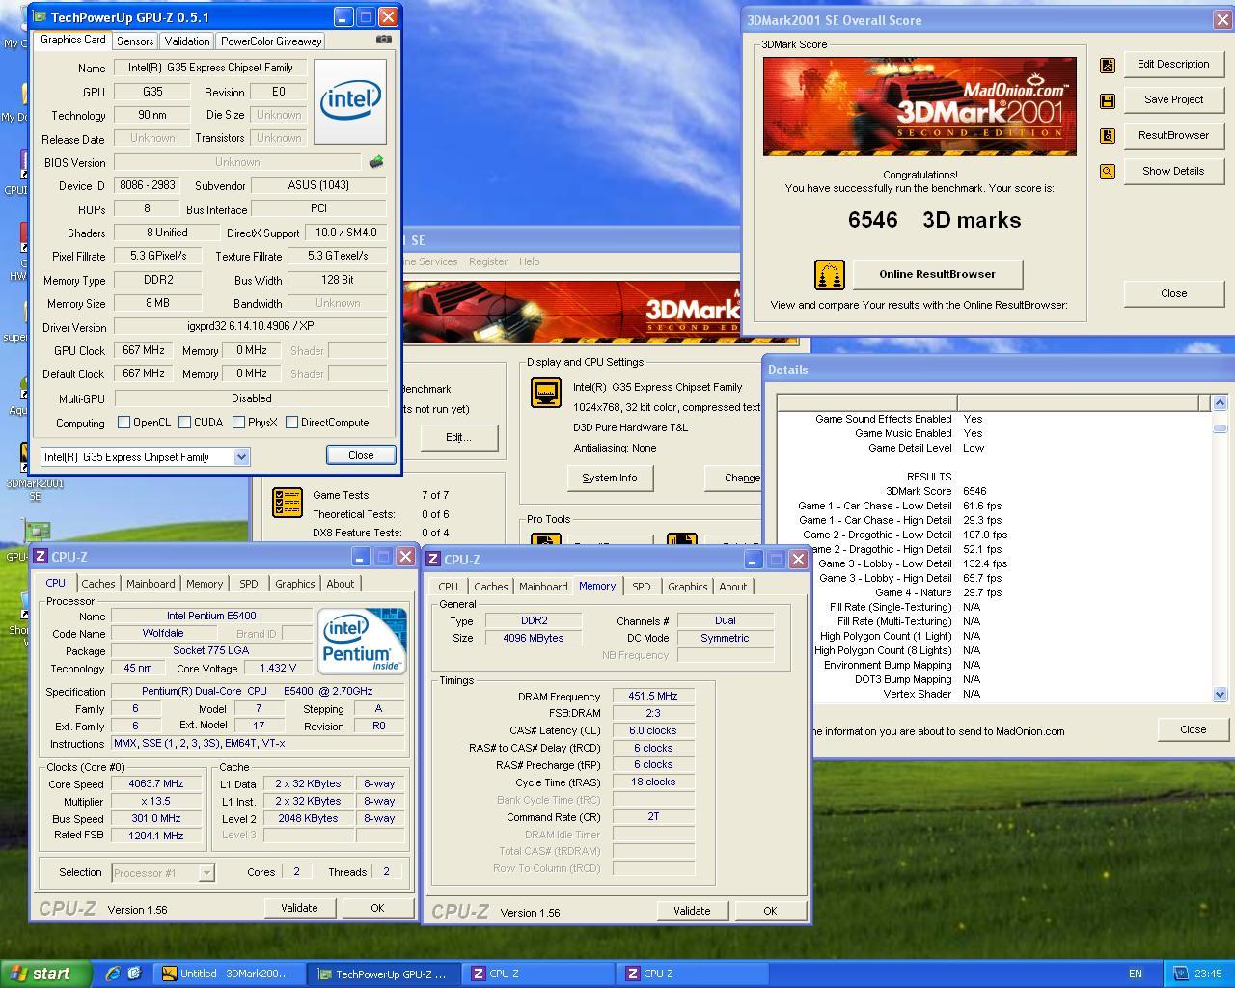Click the EN language indicator in taskbar
1235x988 pixels.
(x=1136, y=974)
